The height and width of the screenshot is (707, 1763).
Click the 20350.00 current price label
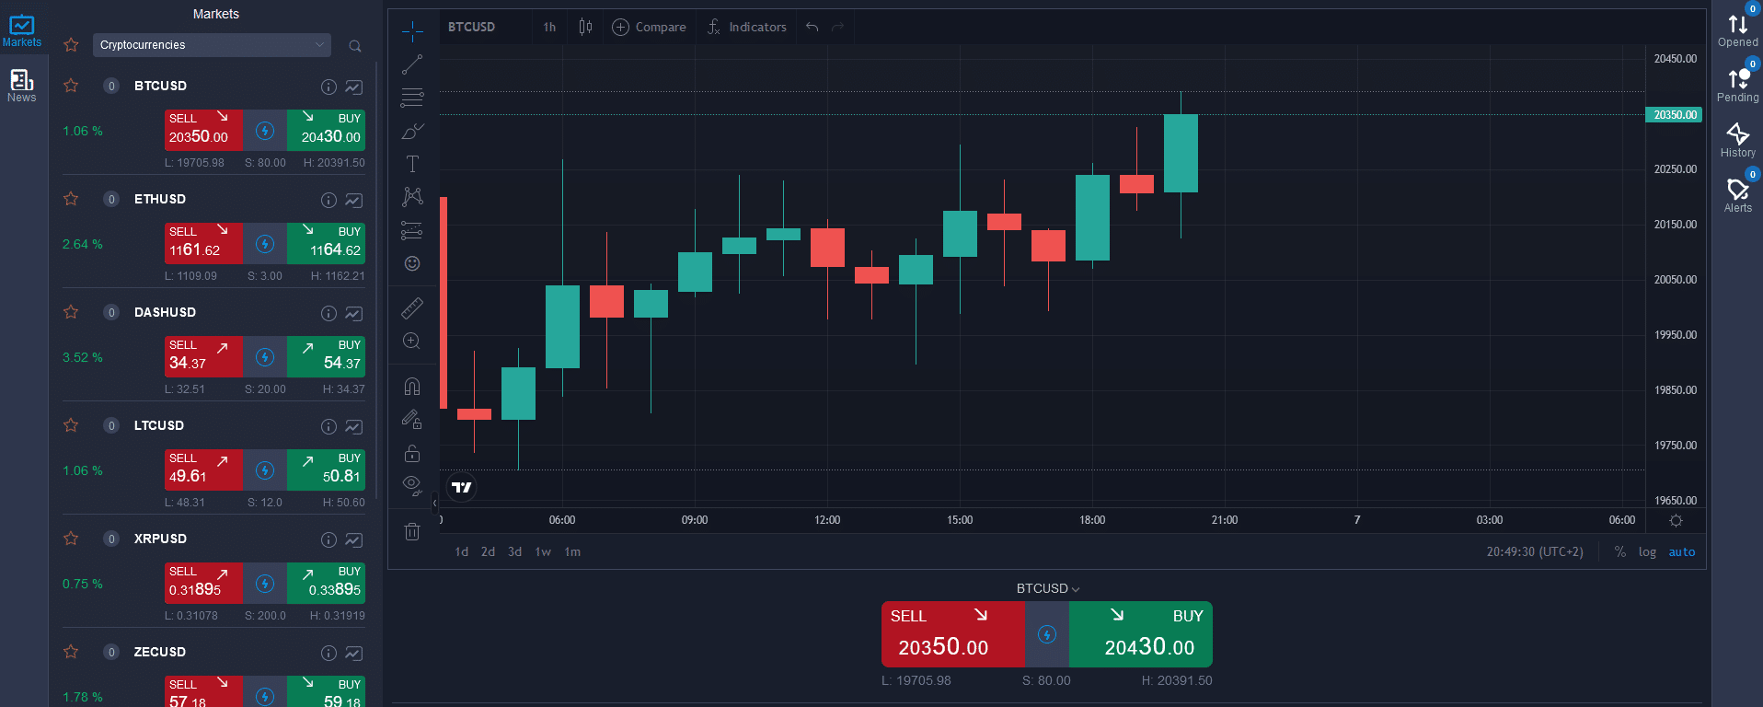click(1674, 115)
